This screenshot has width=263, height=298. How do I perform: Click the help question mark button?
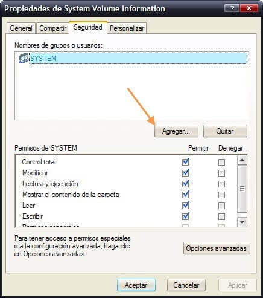pyautogui.click(x=232, y=8)
